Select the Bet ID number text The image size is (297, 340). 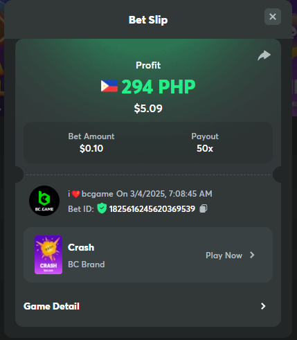[152, 208]
